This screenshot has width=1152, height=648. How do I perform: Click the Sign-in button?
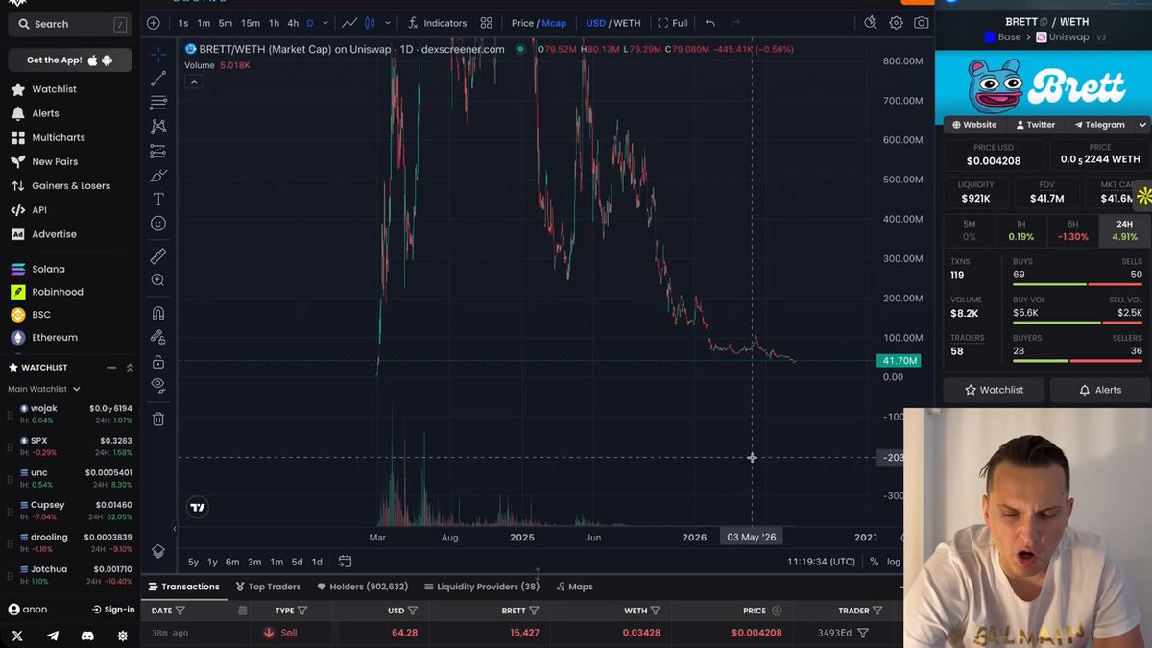[113, 610]
